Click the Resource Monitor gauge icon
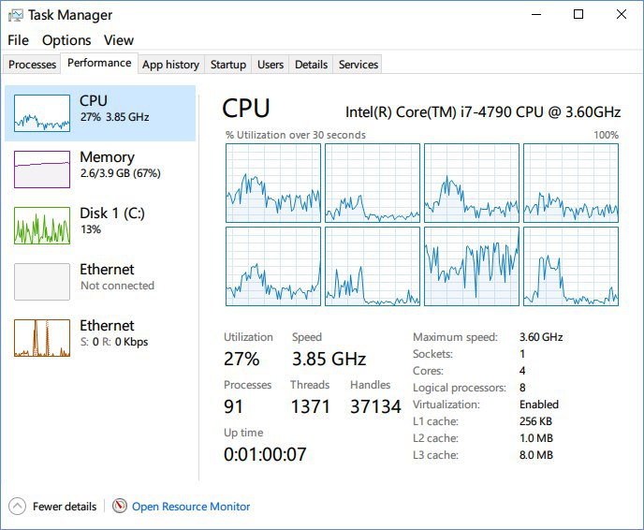Screen dimensions: 644x530 (x=119, y=506)
